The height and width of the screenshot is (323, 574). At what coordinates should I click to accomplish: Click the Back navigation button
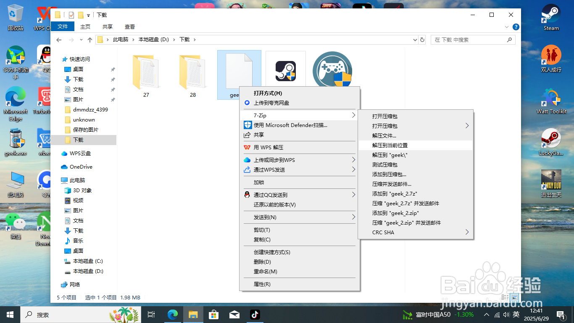59,40
